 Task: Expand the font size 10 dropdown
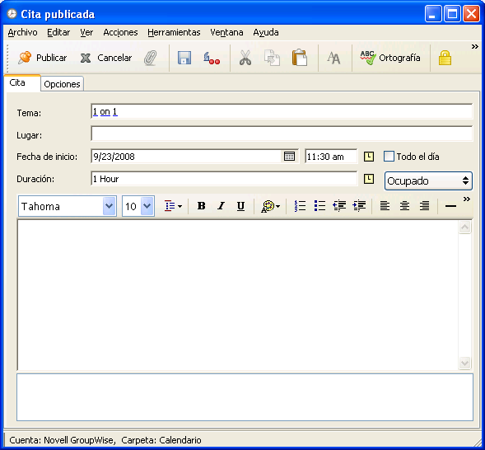pos(147,206)
